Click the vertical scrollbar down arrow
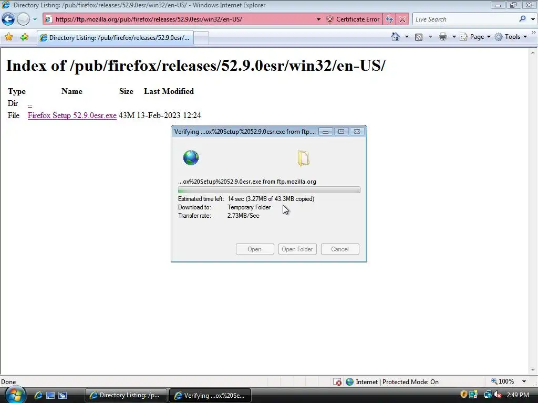The height and width of the screenshot is (403, 538). tap(533, 370)
